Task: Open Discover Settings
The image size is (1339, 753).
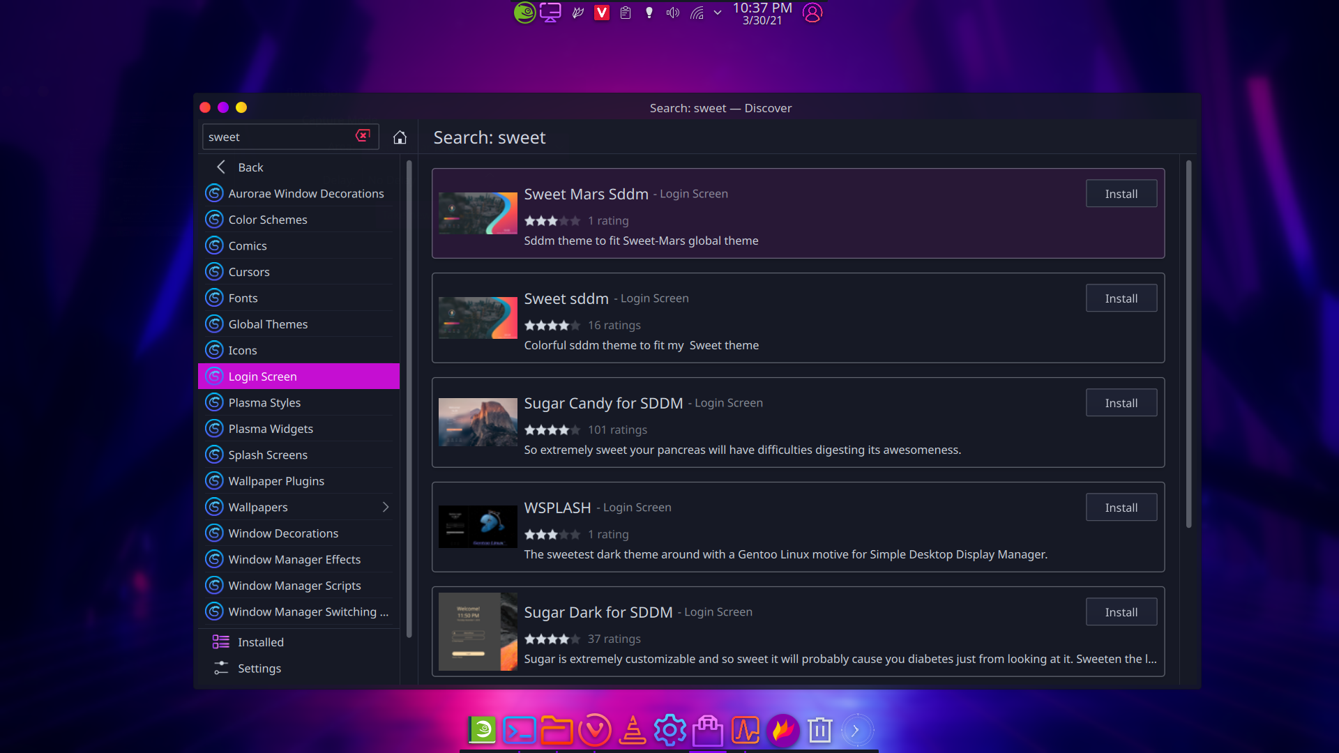Action: pyautogui.click(x=298, y=669)
